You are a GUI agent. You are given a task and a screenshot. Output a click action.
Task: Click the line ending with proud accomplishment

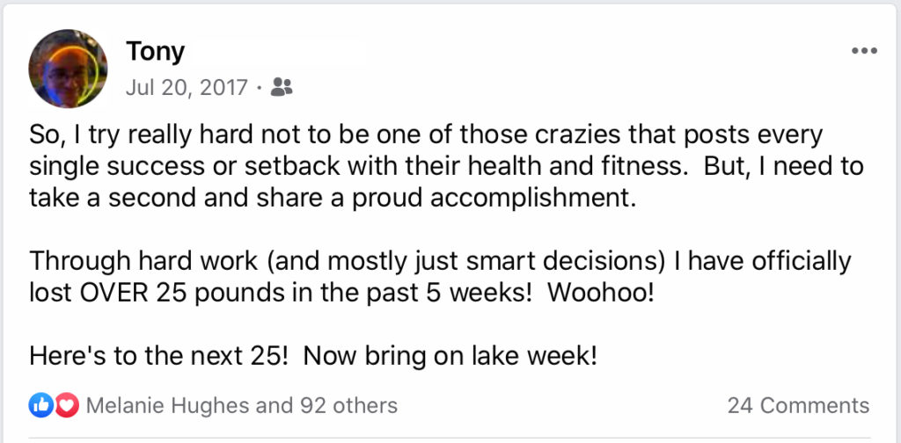tap(333, 198)
